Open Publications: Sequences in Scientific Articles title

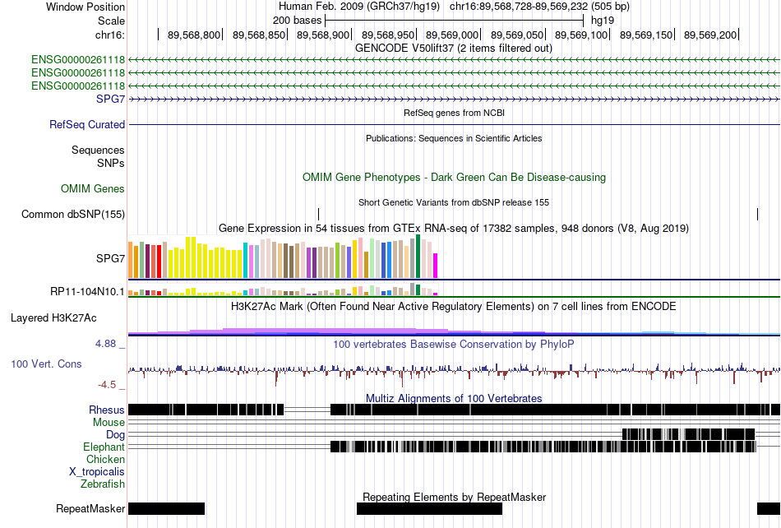454,138
